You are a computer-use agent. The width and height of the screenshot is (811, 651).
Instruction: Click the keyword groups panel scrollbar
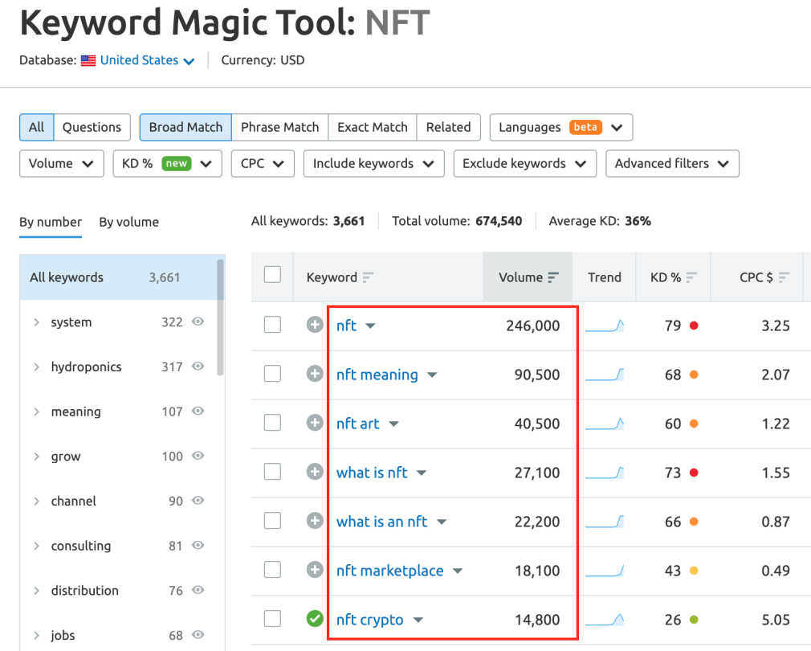coord(221,317)
